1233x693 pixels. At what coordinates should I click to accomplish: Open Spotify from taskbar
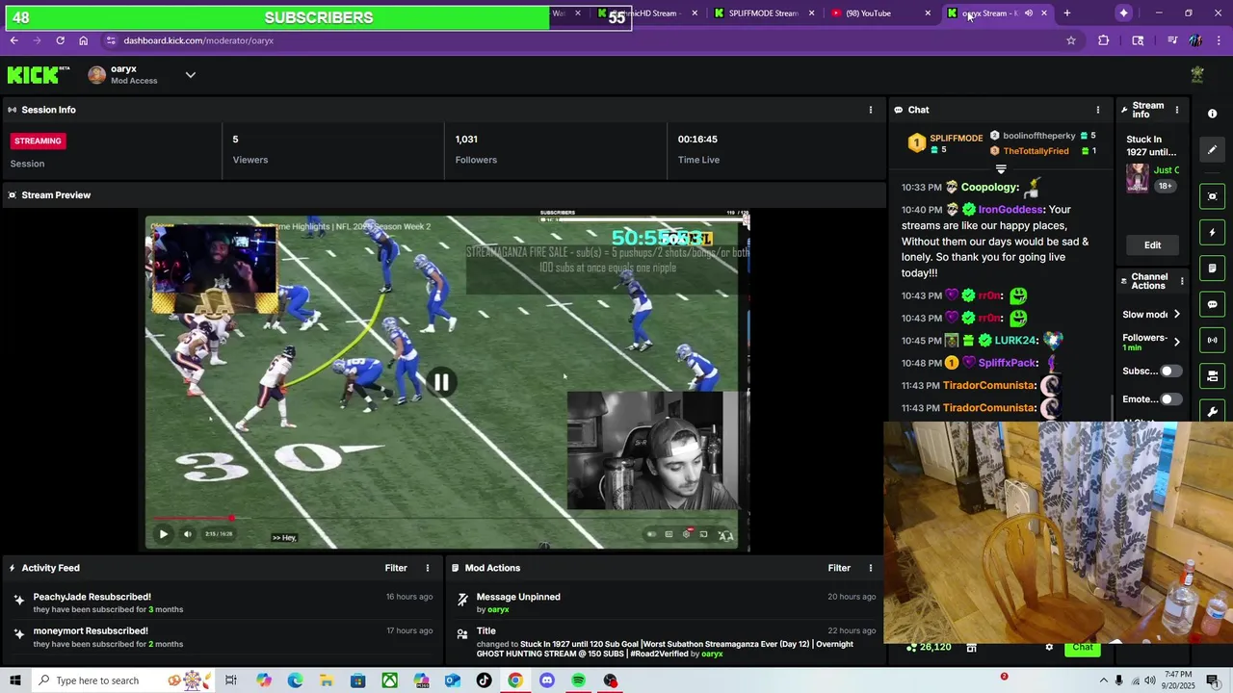pos(578,680)
